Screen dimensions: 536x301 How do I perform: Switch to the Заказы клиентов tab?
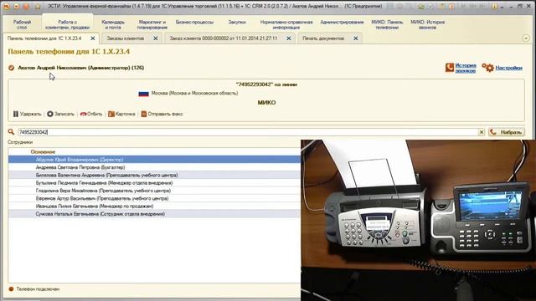tap(125, 38)
